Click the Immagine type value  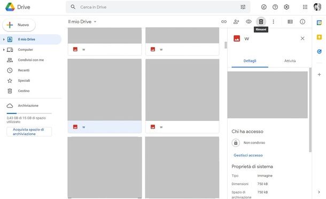click(x=265, y=175)
